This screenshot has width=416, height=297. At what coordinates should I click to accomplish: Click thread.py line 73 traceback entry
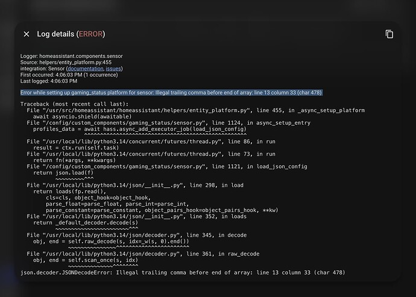point(151,154)
